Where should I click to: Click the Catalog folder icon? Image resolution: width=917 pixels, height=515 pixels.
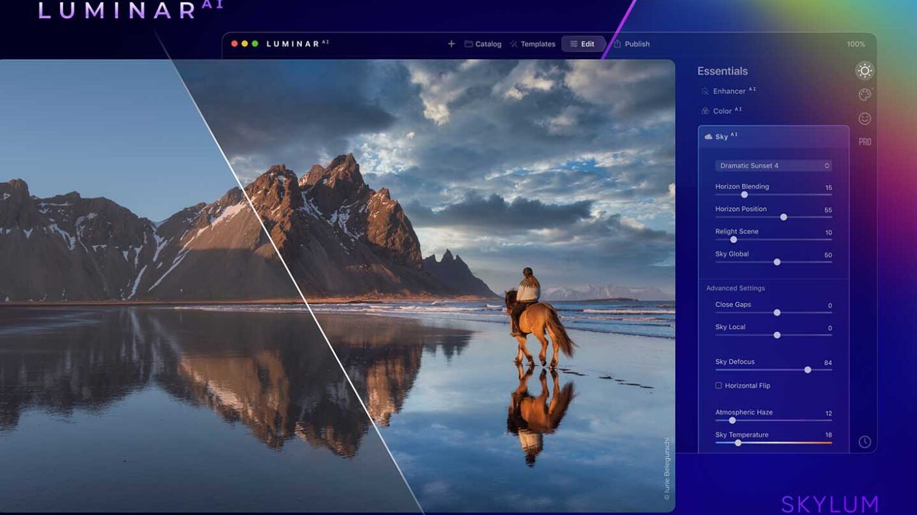coord(468,44)
